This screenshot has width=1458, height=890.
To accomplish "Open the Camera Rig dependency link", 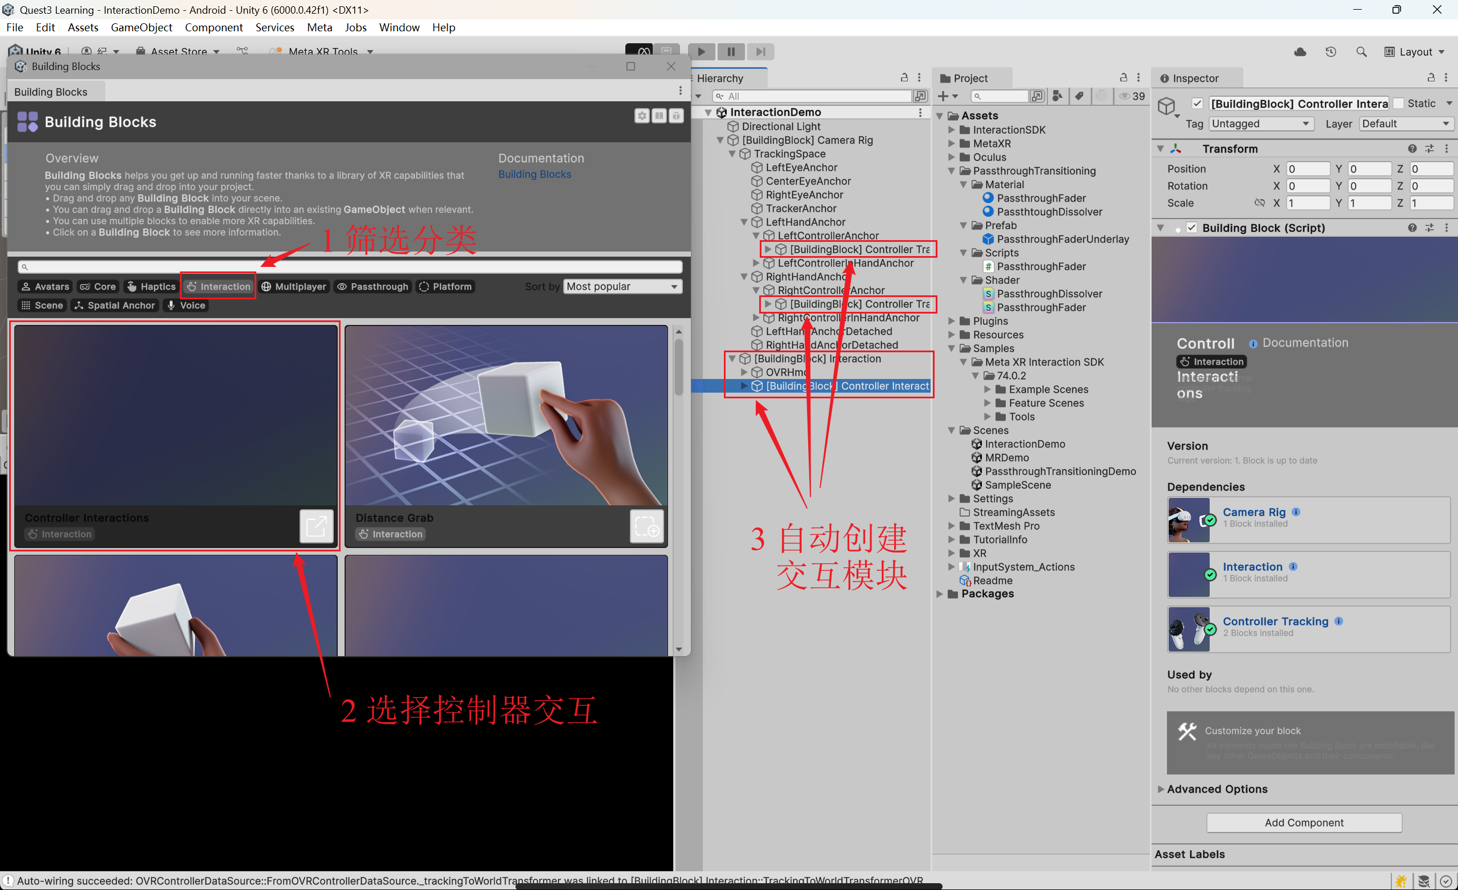I will [x=1254, y=512].
